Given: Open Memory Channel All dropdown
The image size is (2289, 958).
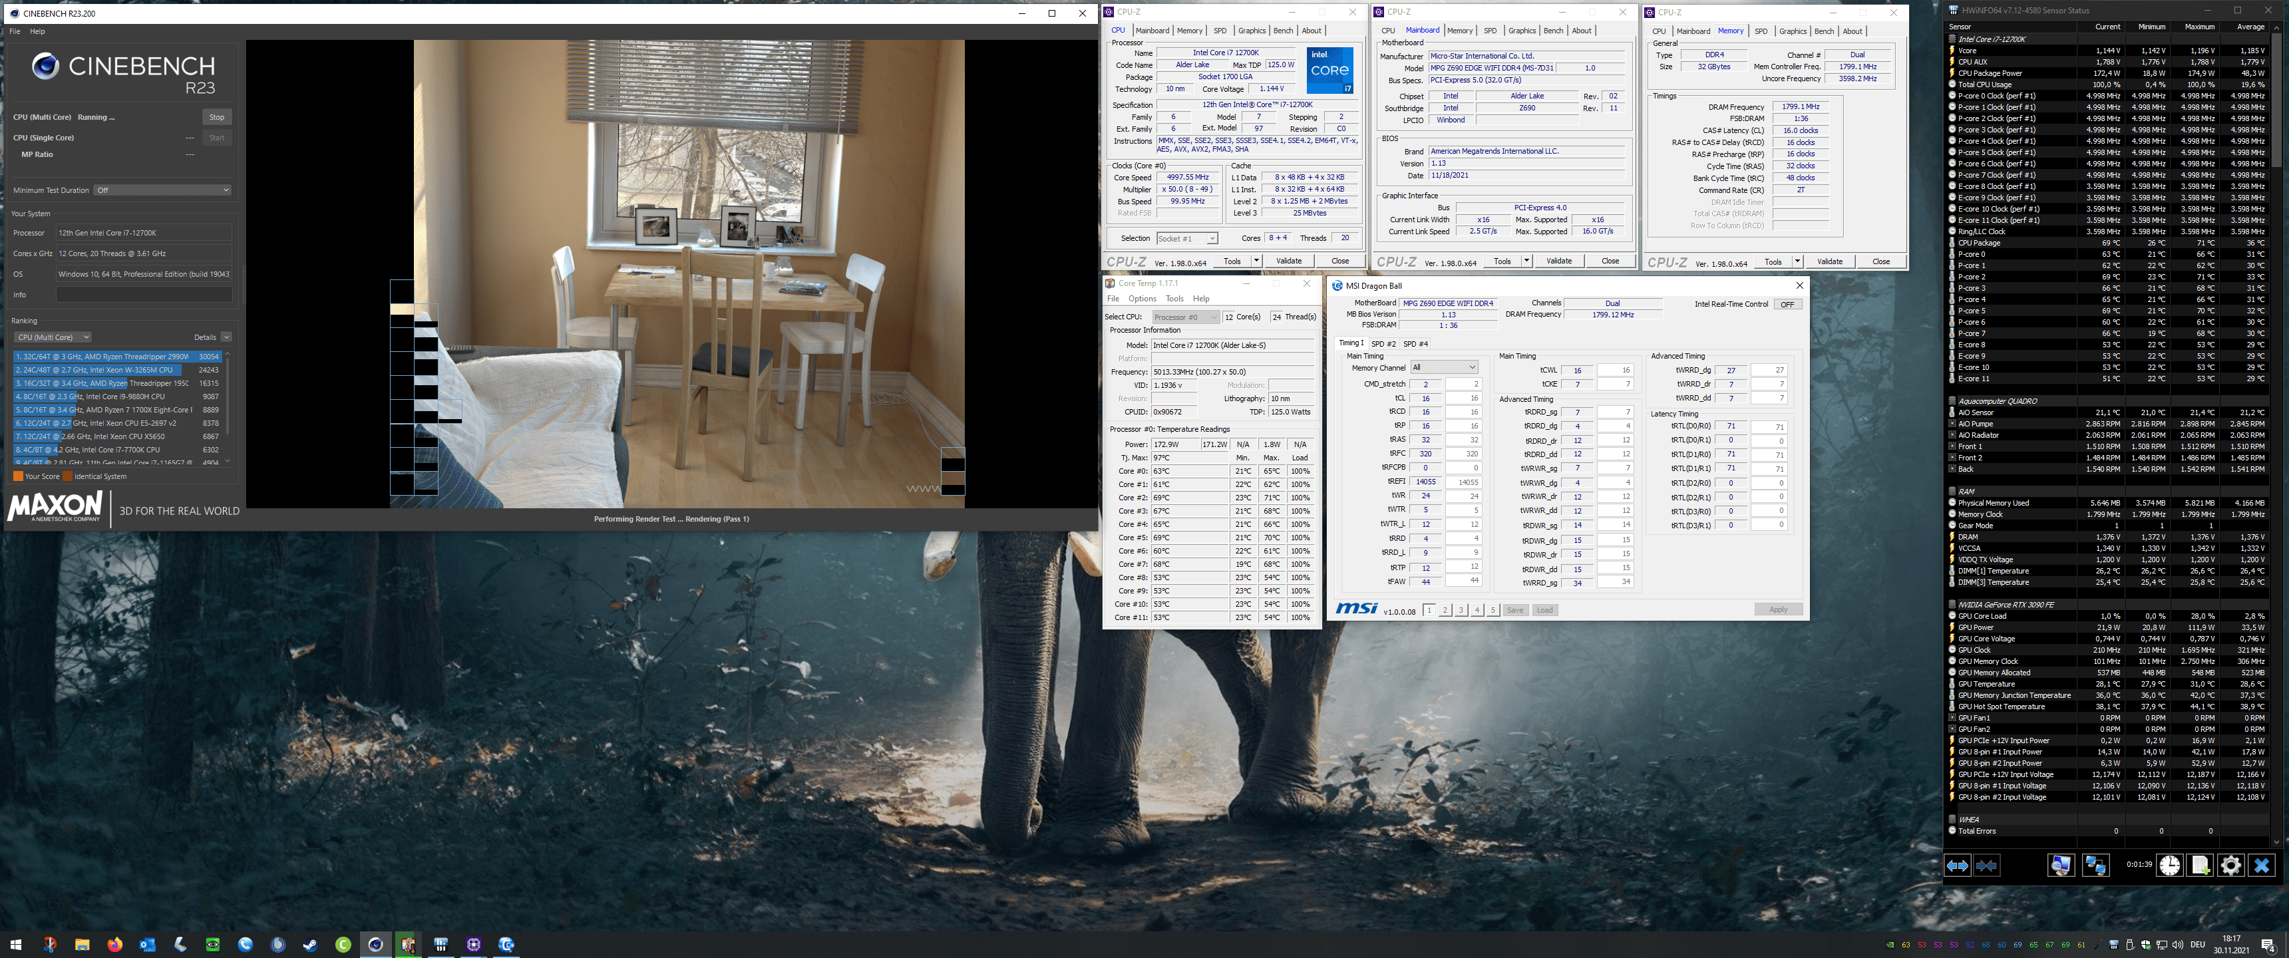Looking at the screenshot, I should coord(1444,367).
